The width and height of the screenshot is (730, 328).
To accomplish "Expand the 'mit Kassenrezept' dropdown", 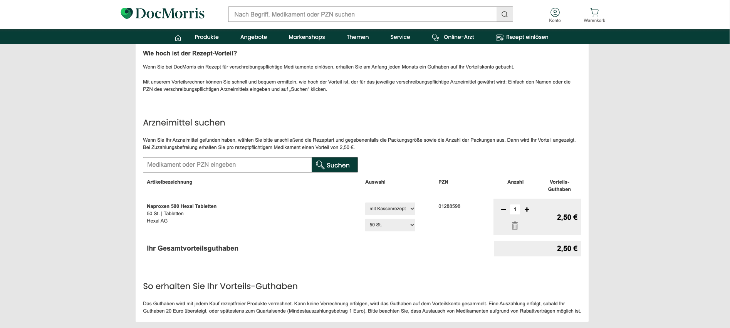I will (390, 209).
